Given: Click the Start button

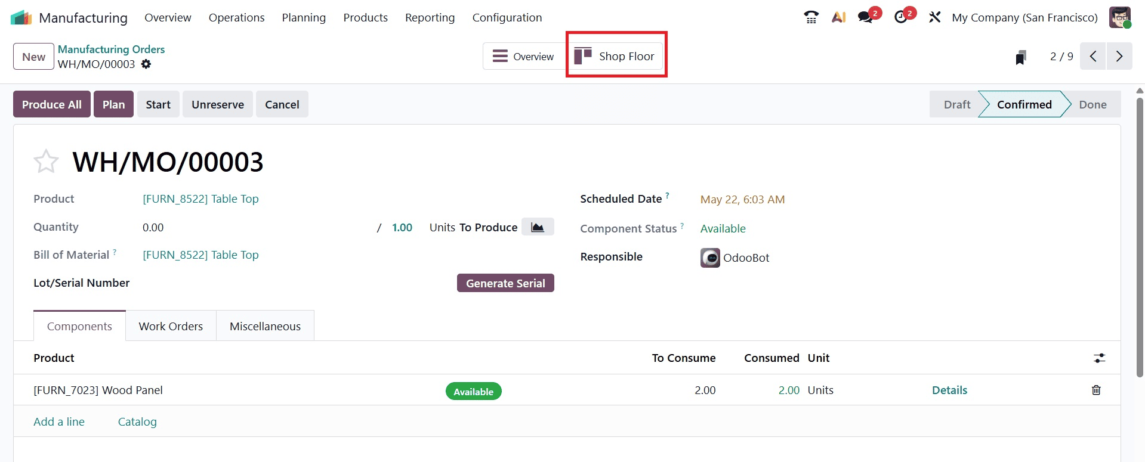Looking at the screenshot, I should tap(158, 104).
